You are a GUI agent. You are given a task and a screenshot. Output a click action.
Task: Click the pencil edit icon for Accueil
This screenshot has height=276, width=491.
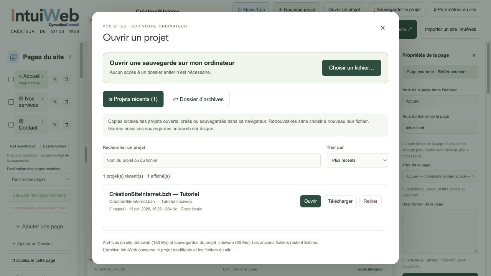point(55,79)
